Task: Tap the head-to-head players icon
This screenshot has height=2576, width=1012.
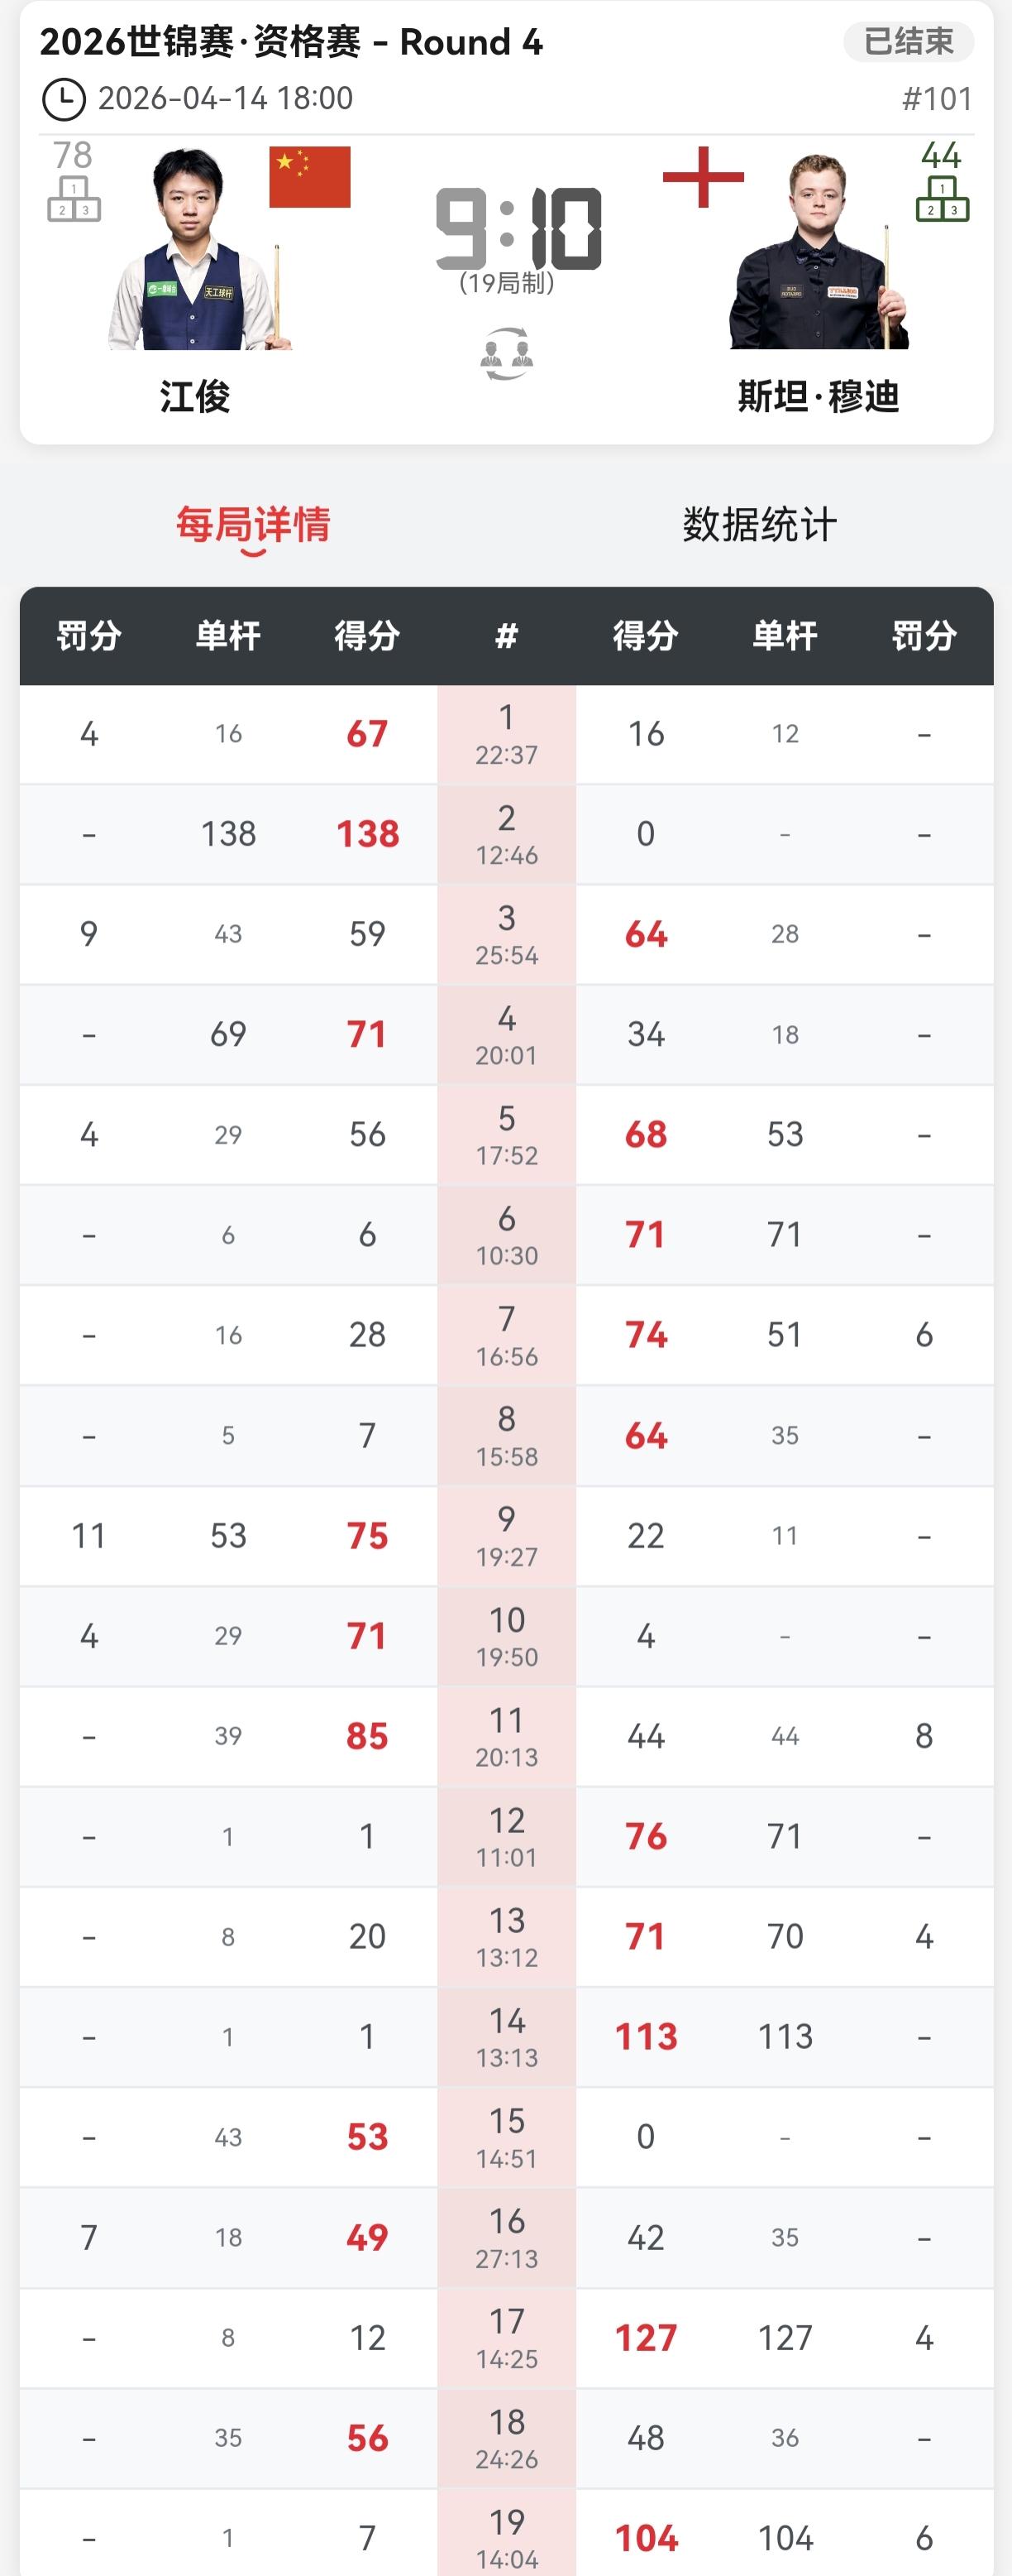Action: (x=507, y=354)
